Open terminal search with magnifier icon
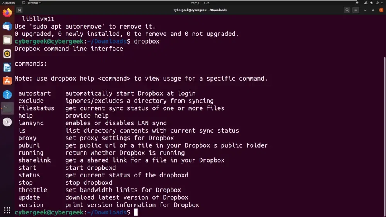Image resolution: width=386 pixels, height=217 pixels. 347,10
